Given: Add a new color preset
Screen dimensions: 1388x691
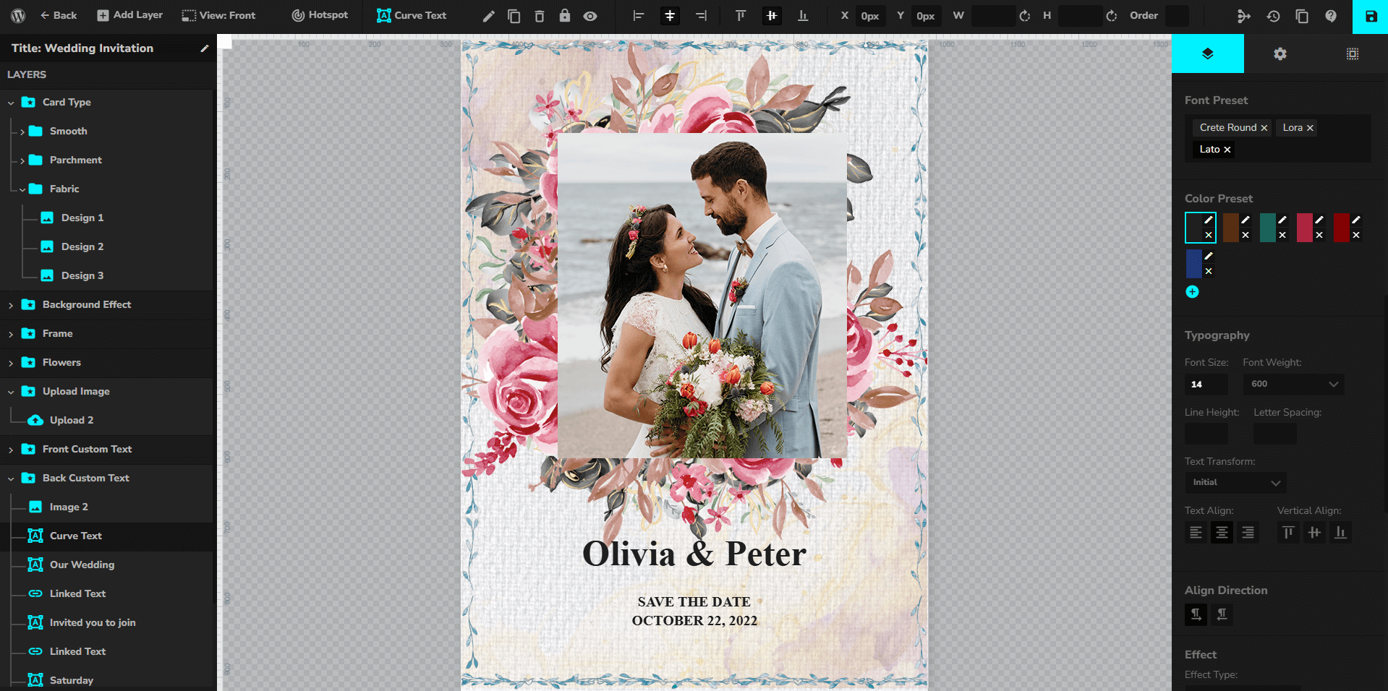Looking at the screenshot, I should pos(1192,292).
